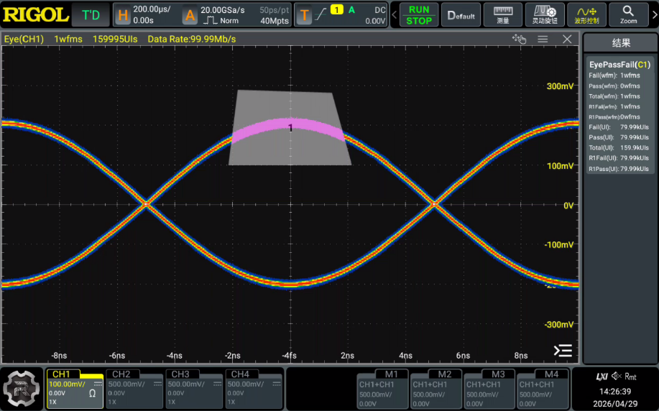Open the 波形控制 waveform control tool
Viewport: 659px width, 411px height.
[586, 15]
